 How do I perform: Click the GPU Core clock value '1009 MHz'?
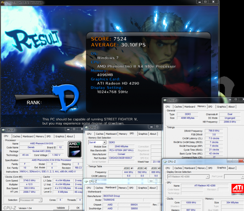pos(191,203)
